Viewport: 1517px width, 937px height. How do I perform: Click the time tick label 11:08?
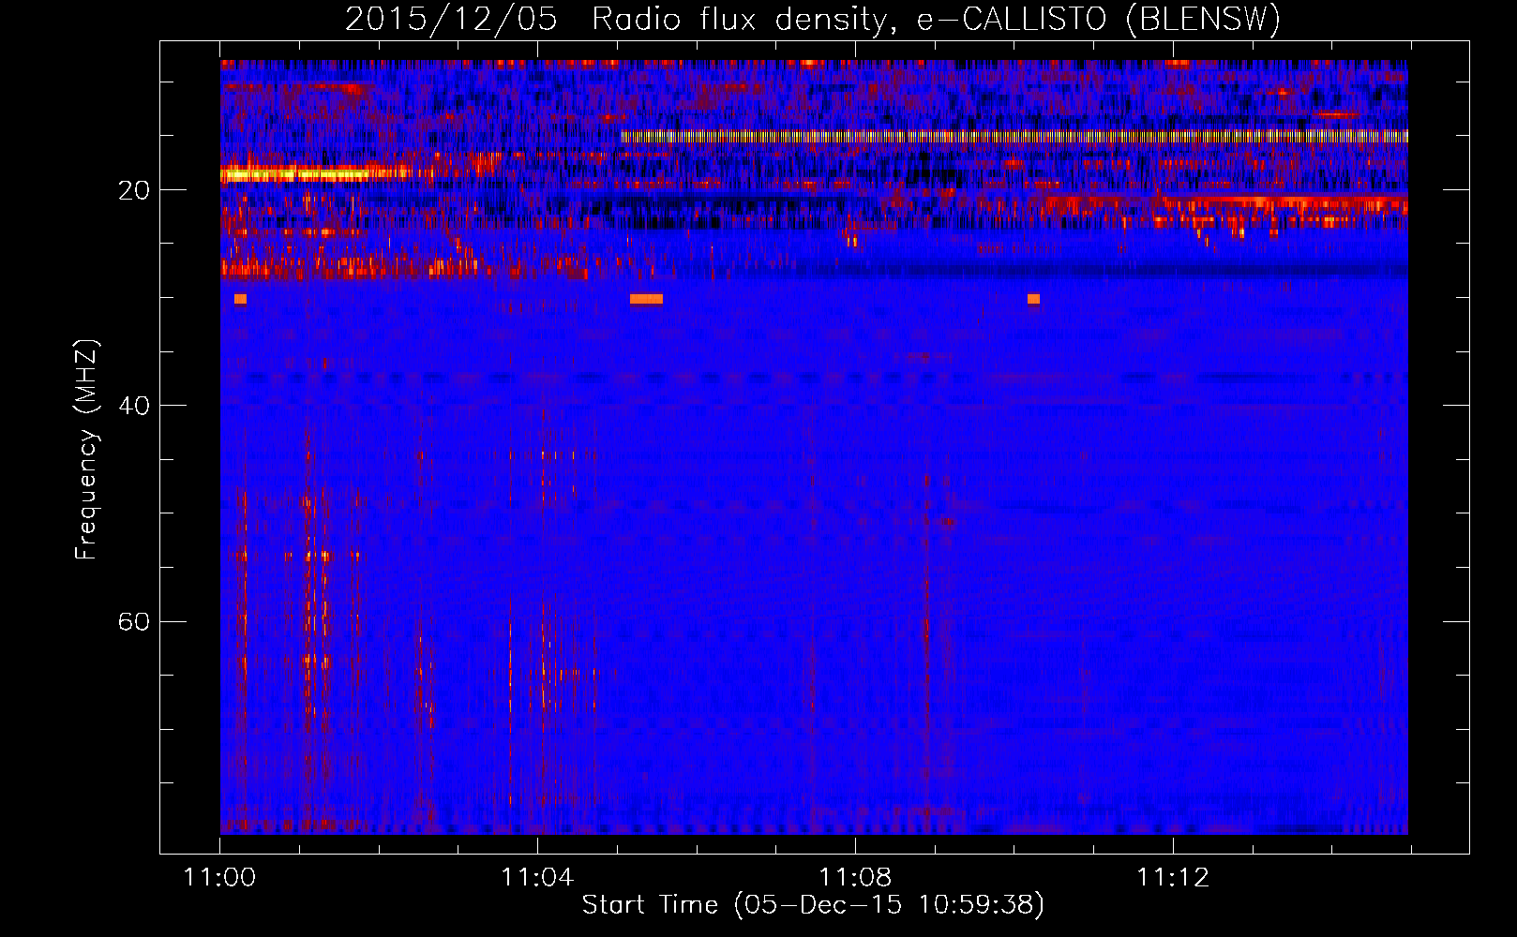click(855, 877)
